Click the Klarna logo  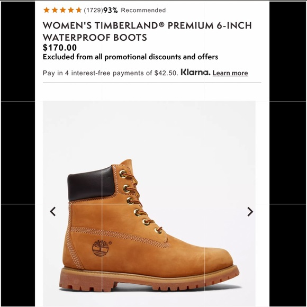[x=195, y=72]
